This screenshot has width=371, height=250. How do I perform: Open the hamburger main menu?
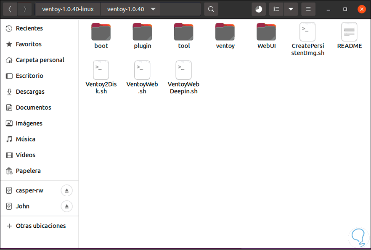pos(308,9)
